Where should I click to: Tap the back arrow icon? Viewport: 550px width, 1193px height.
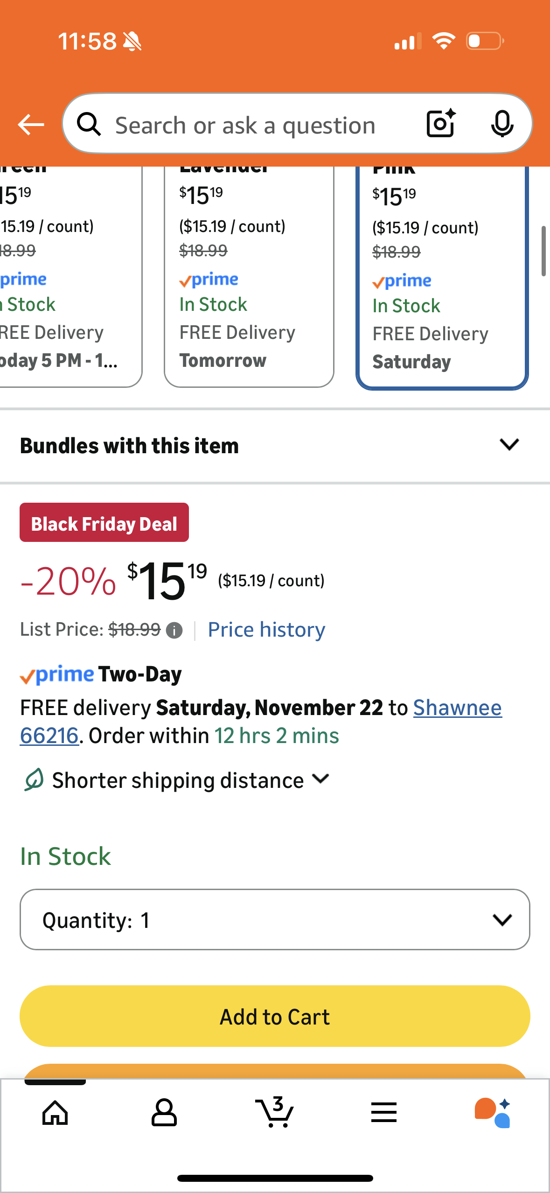(31, 125)
